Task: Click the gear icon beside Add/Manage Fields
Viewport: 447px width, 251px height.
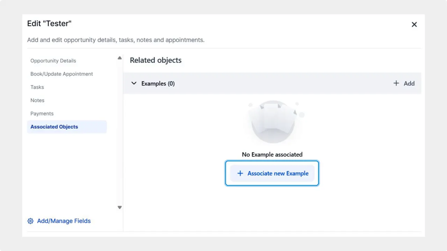Action: coord(30,221)
